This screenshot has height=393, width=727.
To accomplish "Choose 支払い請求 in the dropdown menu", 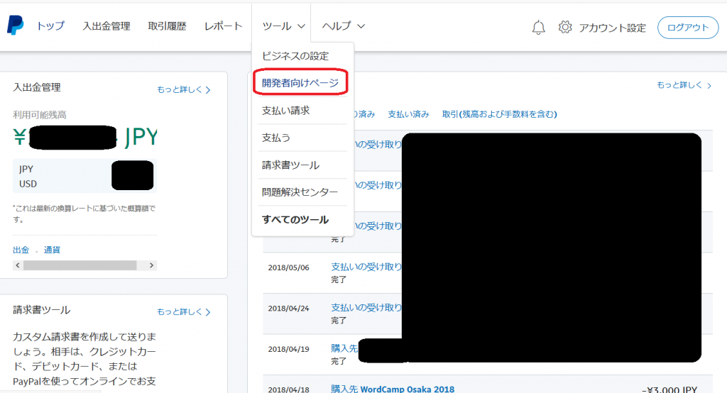I will 285,111.
